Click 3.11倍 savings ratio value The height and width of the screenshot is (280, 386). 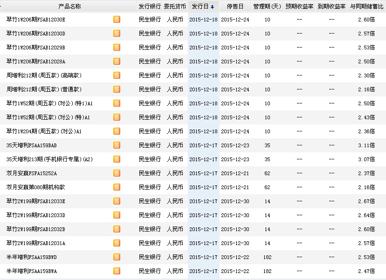(366, 145)
